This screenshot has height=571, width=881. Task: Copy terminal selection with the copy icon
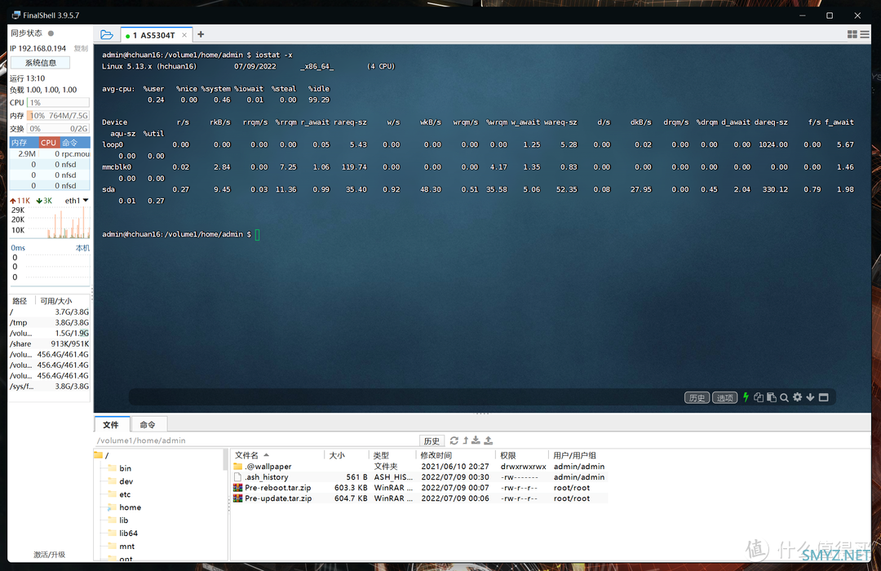pyautogui.click(x=759, y=397)
